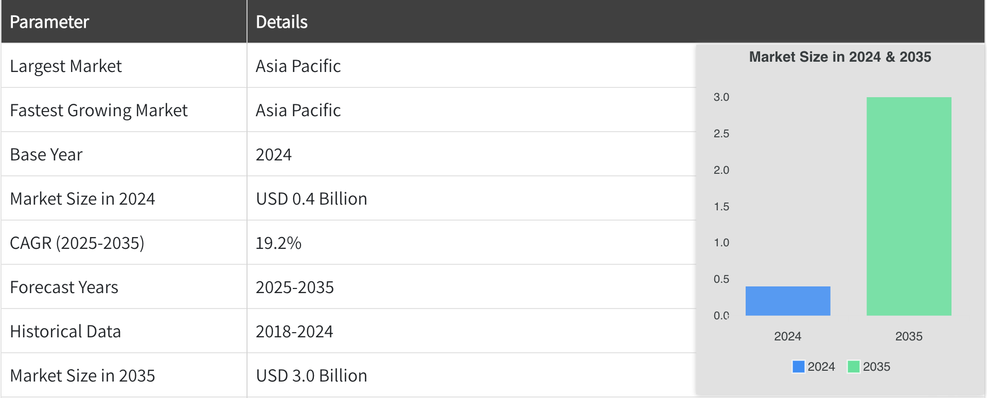Select the Details column header

281,22
